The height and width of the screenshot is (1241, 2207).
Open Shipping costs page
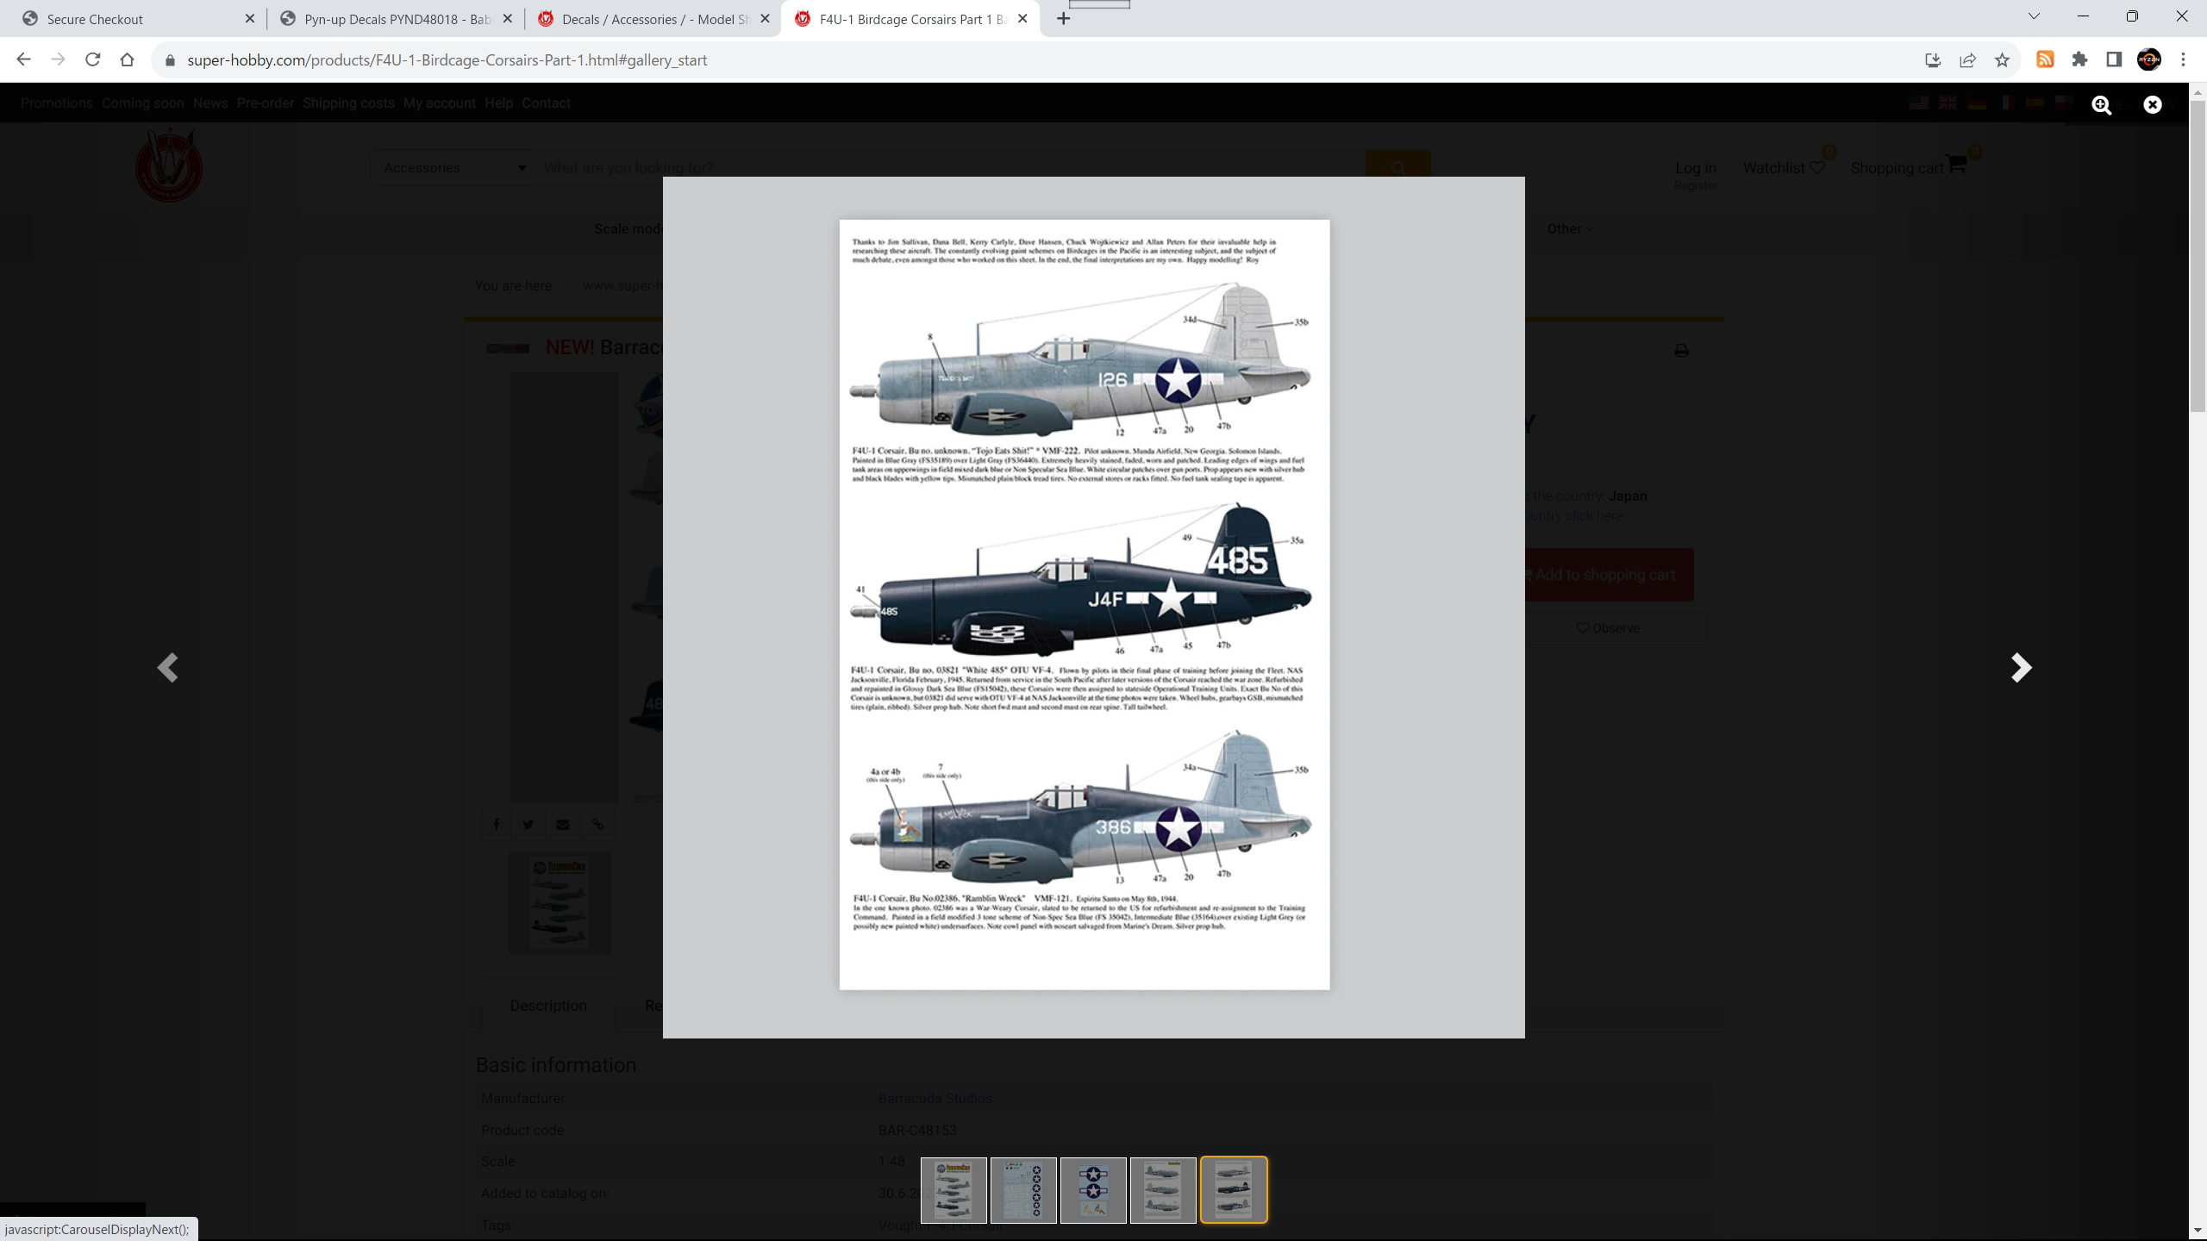point(348,103)
